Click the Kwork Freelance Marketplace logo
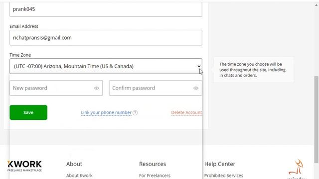The image size is (319, 179). tap(24, 166)
